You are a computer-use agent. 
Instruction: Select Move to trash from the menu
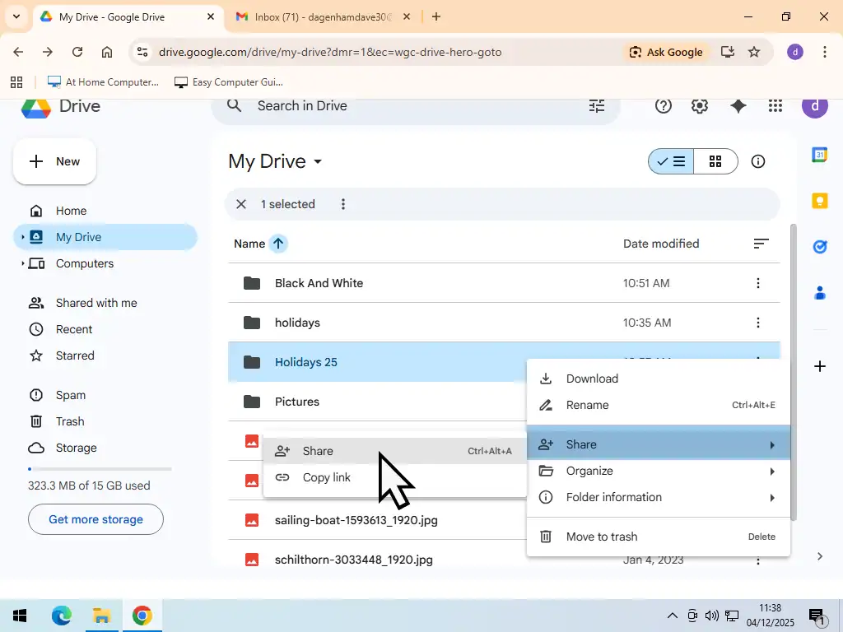click(x=602, y=536)
